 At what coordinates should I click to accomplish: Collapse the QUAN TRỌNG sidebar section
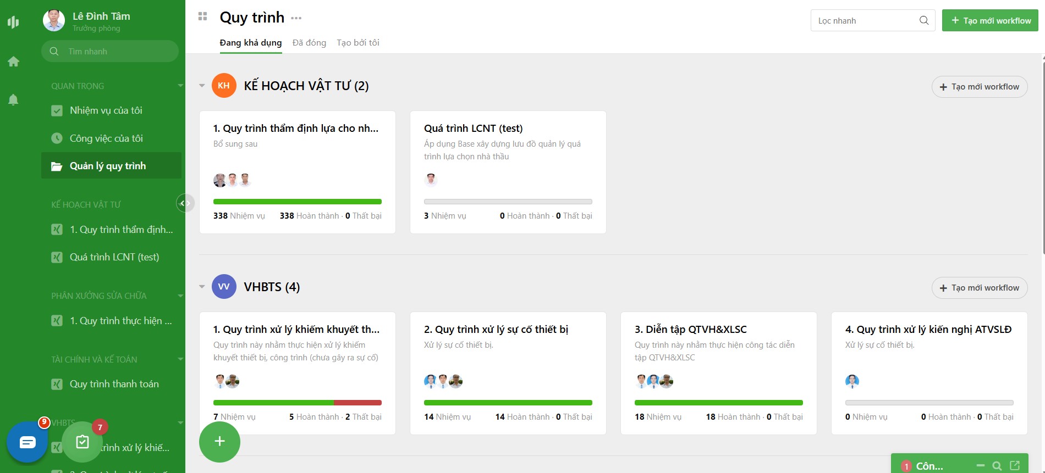pos(180,86)
